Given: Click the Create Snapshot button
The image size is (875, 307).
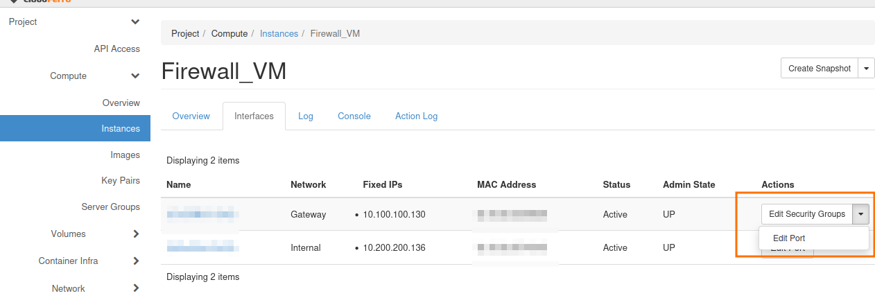Looking at the screenshot, I should [x=819, y=69].
